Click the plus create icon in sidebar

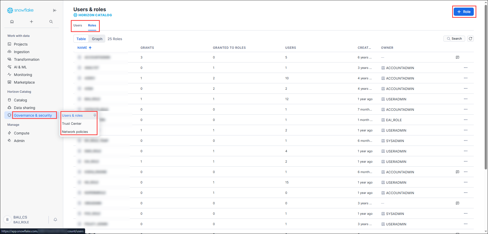point(31,22)
